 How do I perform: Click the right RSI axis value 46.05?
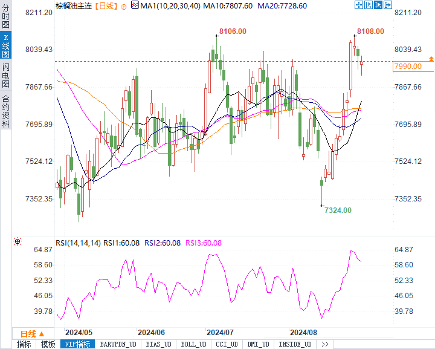pyautogui.click(x=404, y=296)
